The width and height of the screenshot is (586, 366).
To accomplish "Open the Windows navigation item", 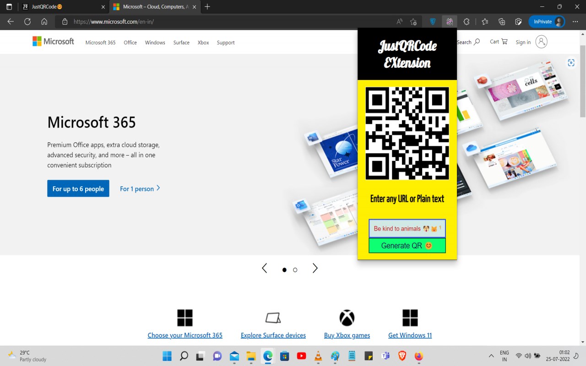I will point(155,43).
